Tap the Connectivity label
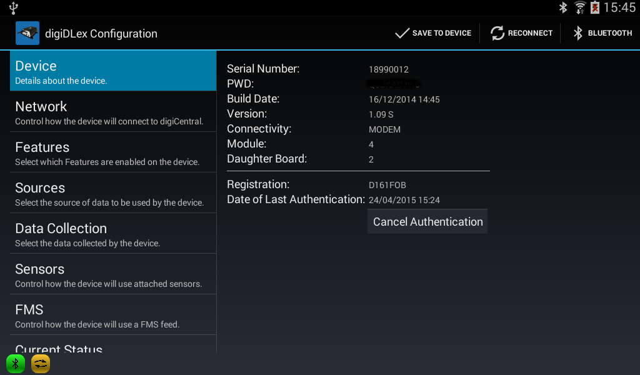This screenshot has height=375, width=640. [x=259, y=129]
